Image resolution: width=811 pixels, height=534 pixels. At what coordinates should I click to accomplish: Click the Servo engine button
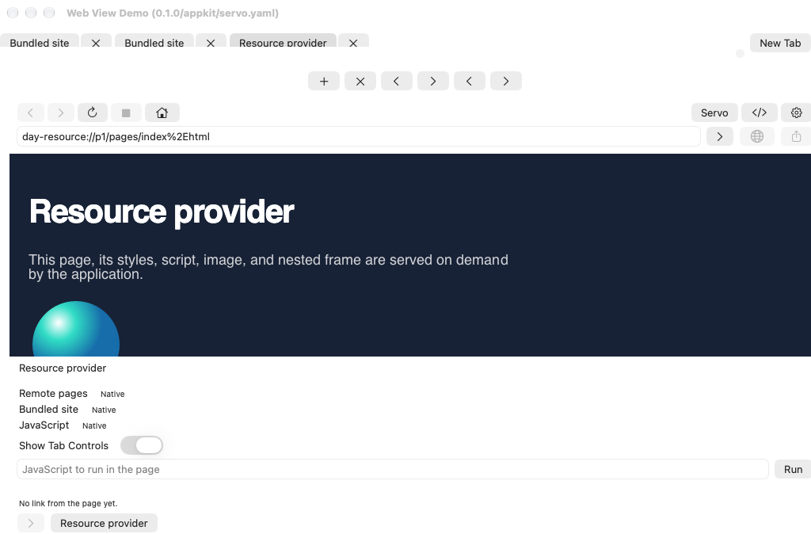coord(714,113)
